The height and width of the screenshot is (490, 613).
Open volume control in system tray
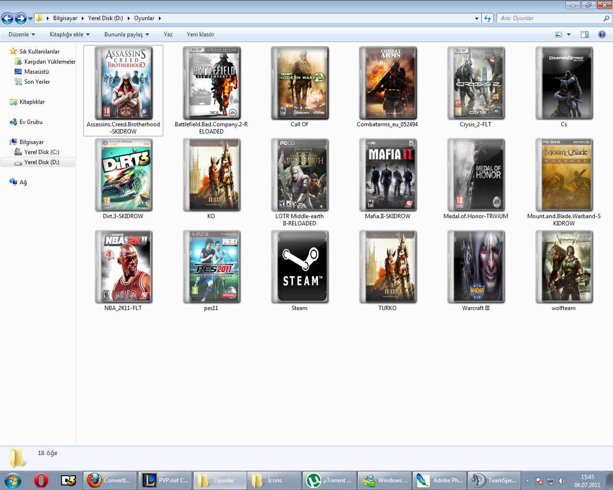point(562,480)
